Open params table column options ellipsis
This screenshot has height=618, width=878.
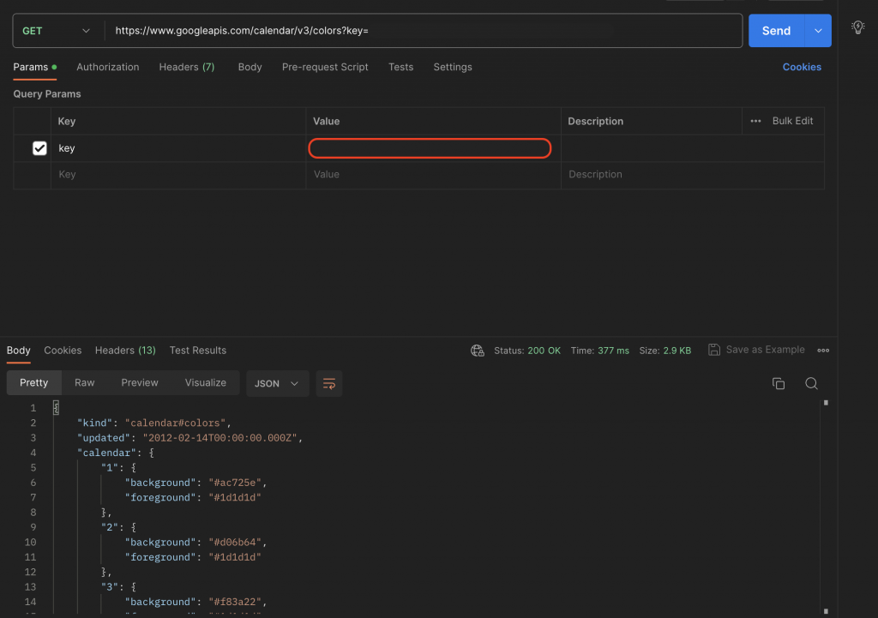(755, 121)
